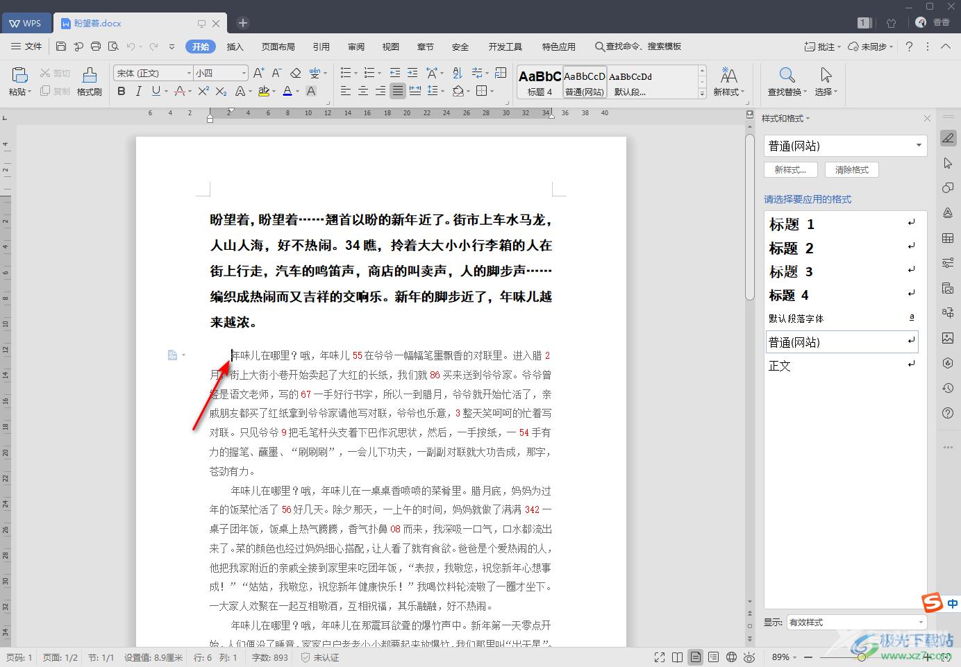Switch to the 审阅 tab

click(356, 47)
